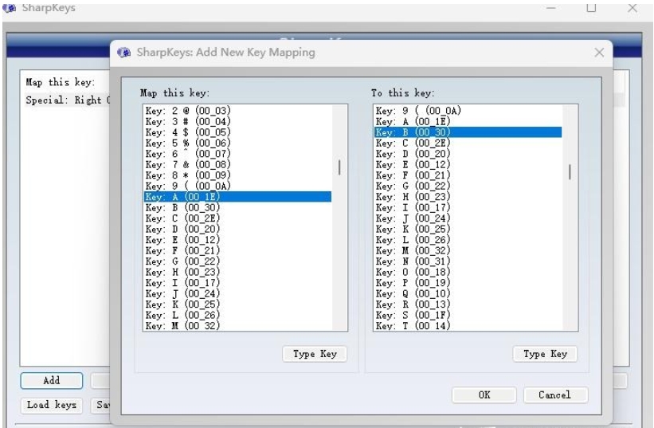Viewport: 654px width, 428px height.
Task: Select Key: M (00_32) in Map list
Action: pos(237,326)
